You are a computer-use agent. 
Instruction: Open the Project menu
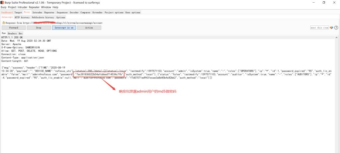[x=12, y=7]
